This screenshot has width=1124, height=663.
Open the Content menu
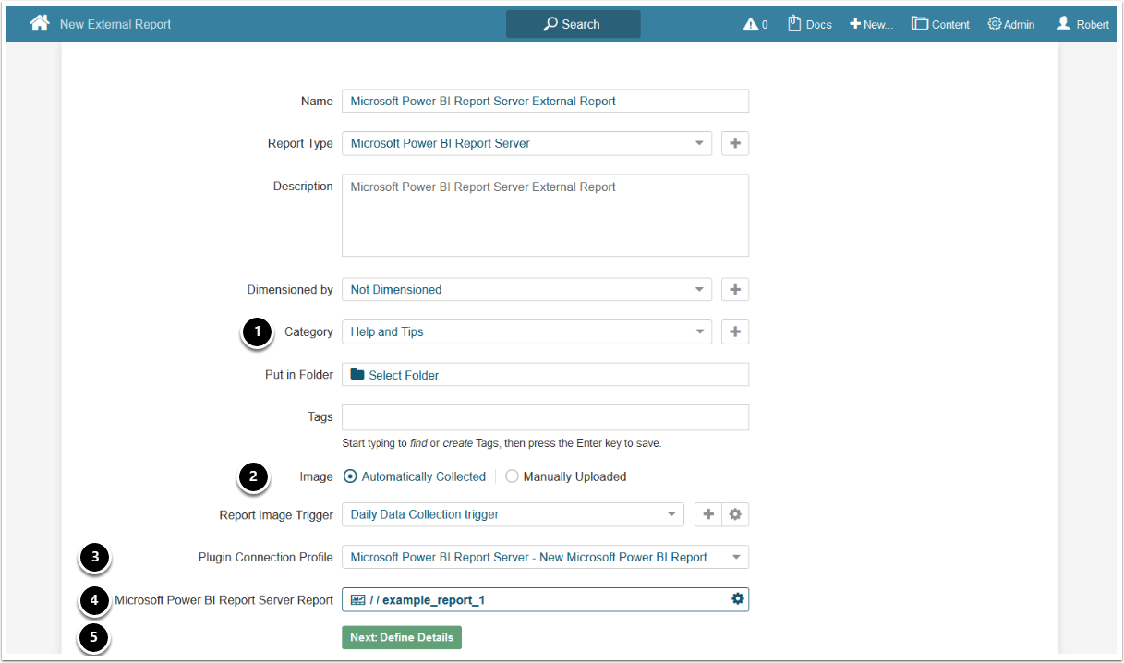(940, 24)
